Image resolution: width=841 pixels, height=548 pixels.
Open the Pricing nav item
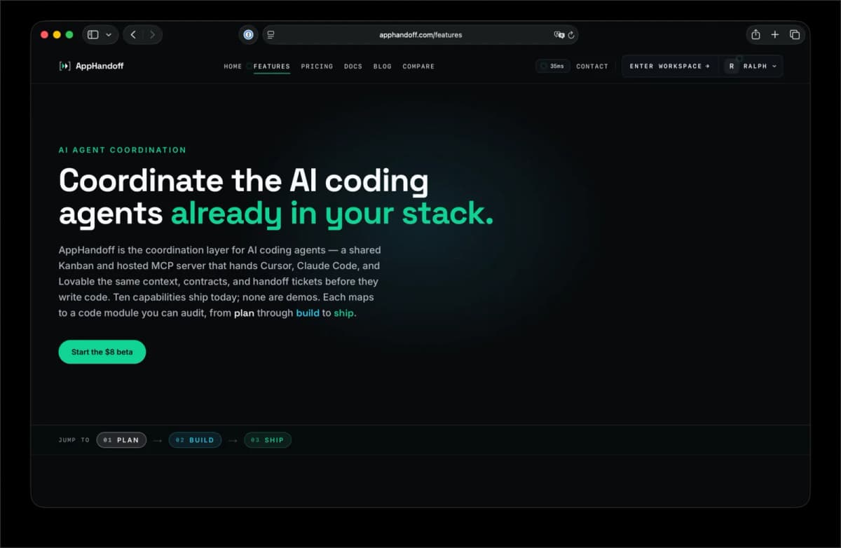317,67
